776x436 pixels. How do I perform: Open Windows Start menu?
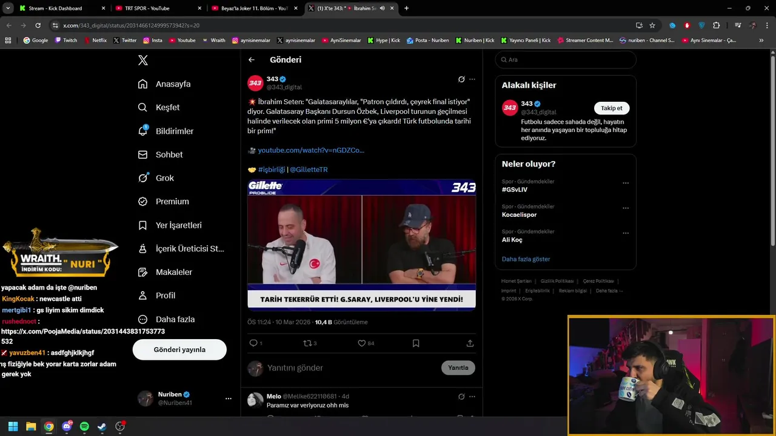coord(13,426)
